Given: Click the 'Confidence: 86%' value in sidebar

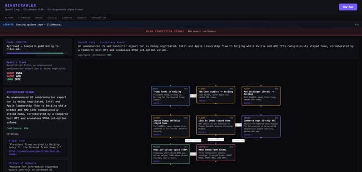Looking at the screenshot, I should (x=18, y=128).
